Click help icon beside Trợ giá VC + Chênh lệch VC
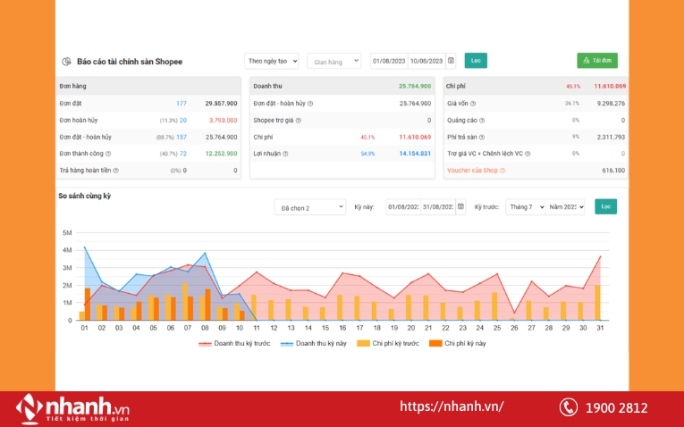 [528, 154]
